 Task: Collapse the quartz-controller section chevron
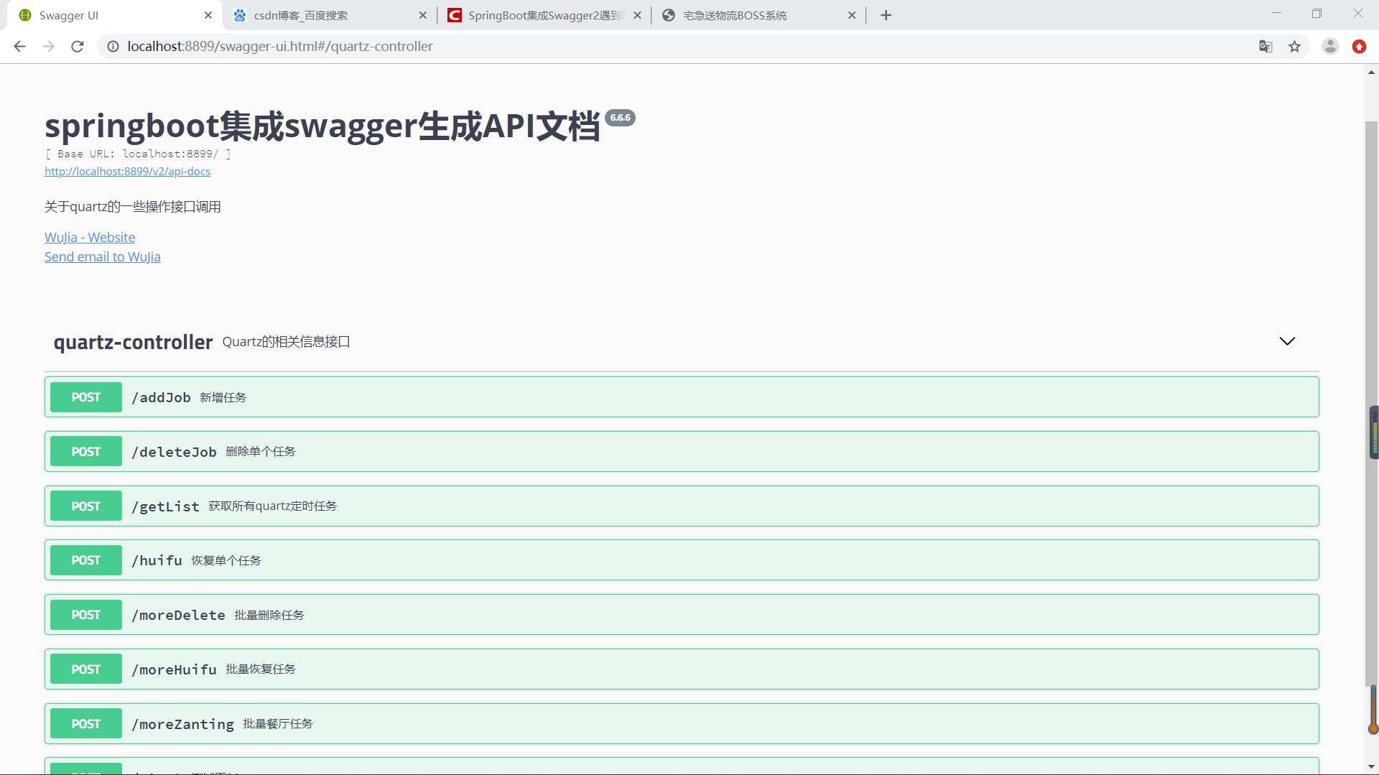tap(1286, 341)
